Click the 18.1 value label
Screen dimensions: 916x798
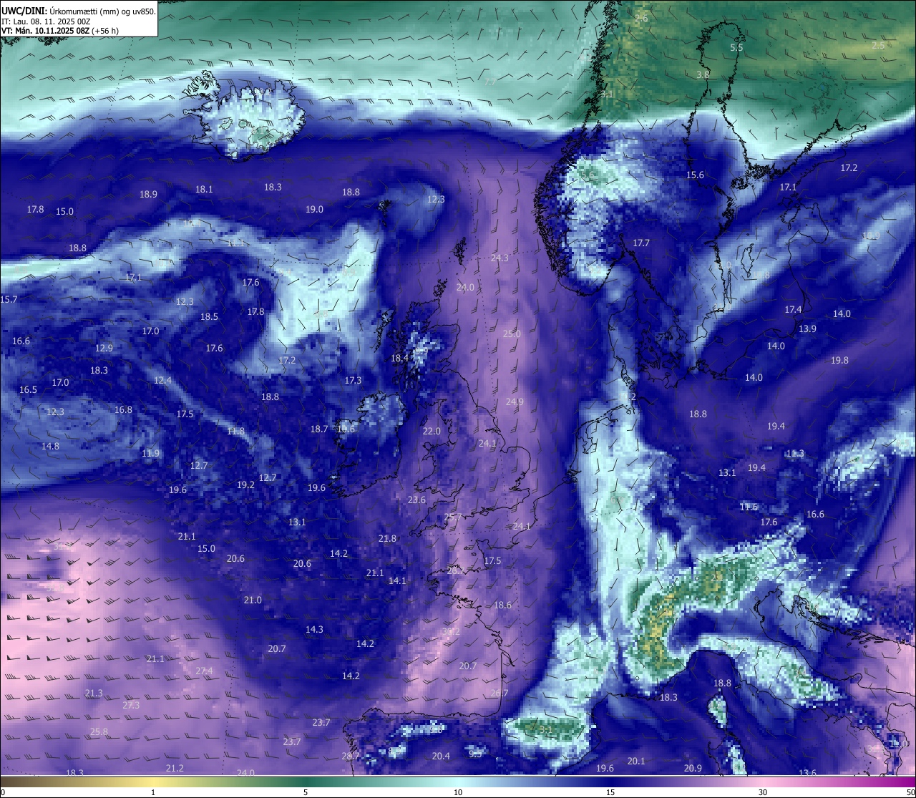tap(204, 189)
